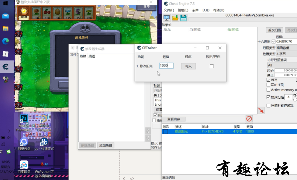Viewport: 297px width, 180px height.
Task: Open the 编辑(E) menu
Action: point(183,10)
